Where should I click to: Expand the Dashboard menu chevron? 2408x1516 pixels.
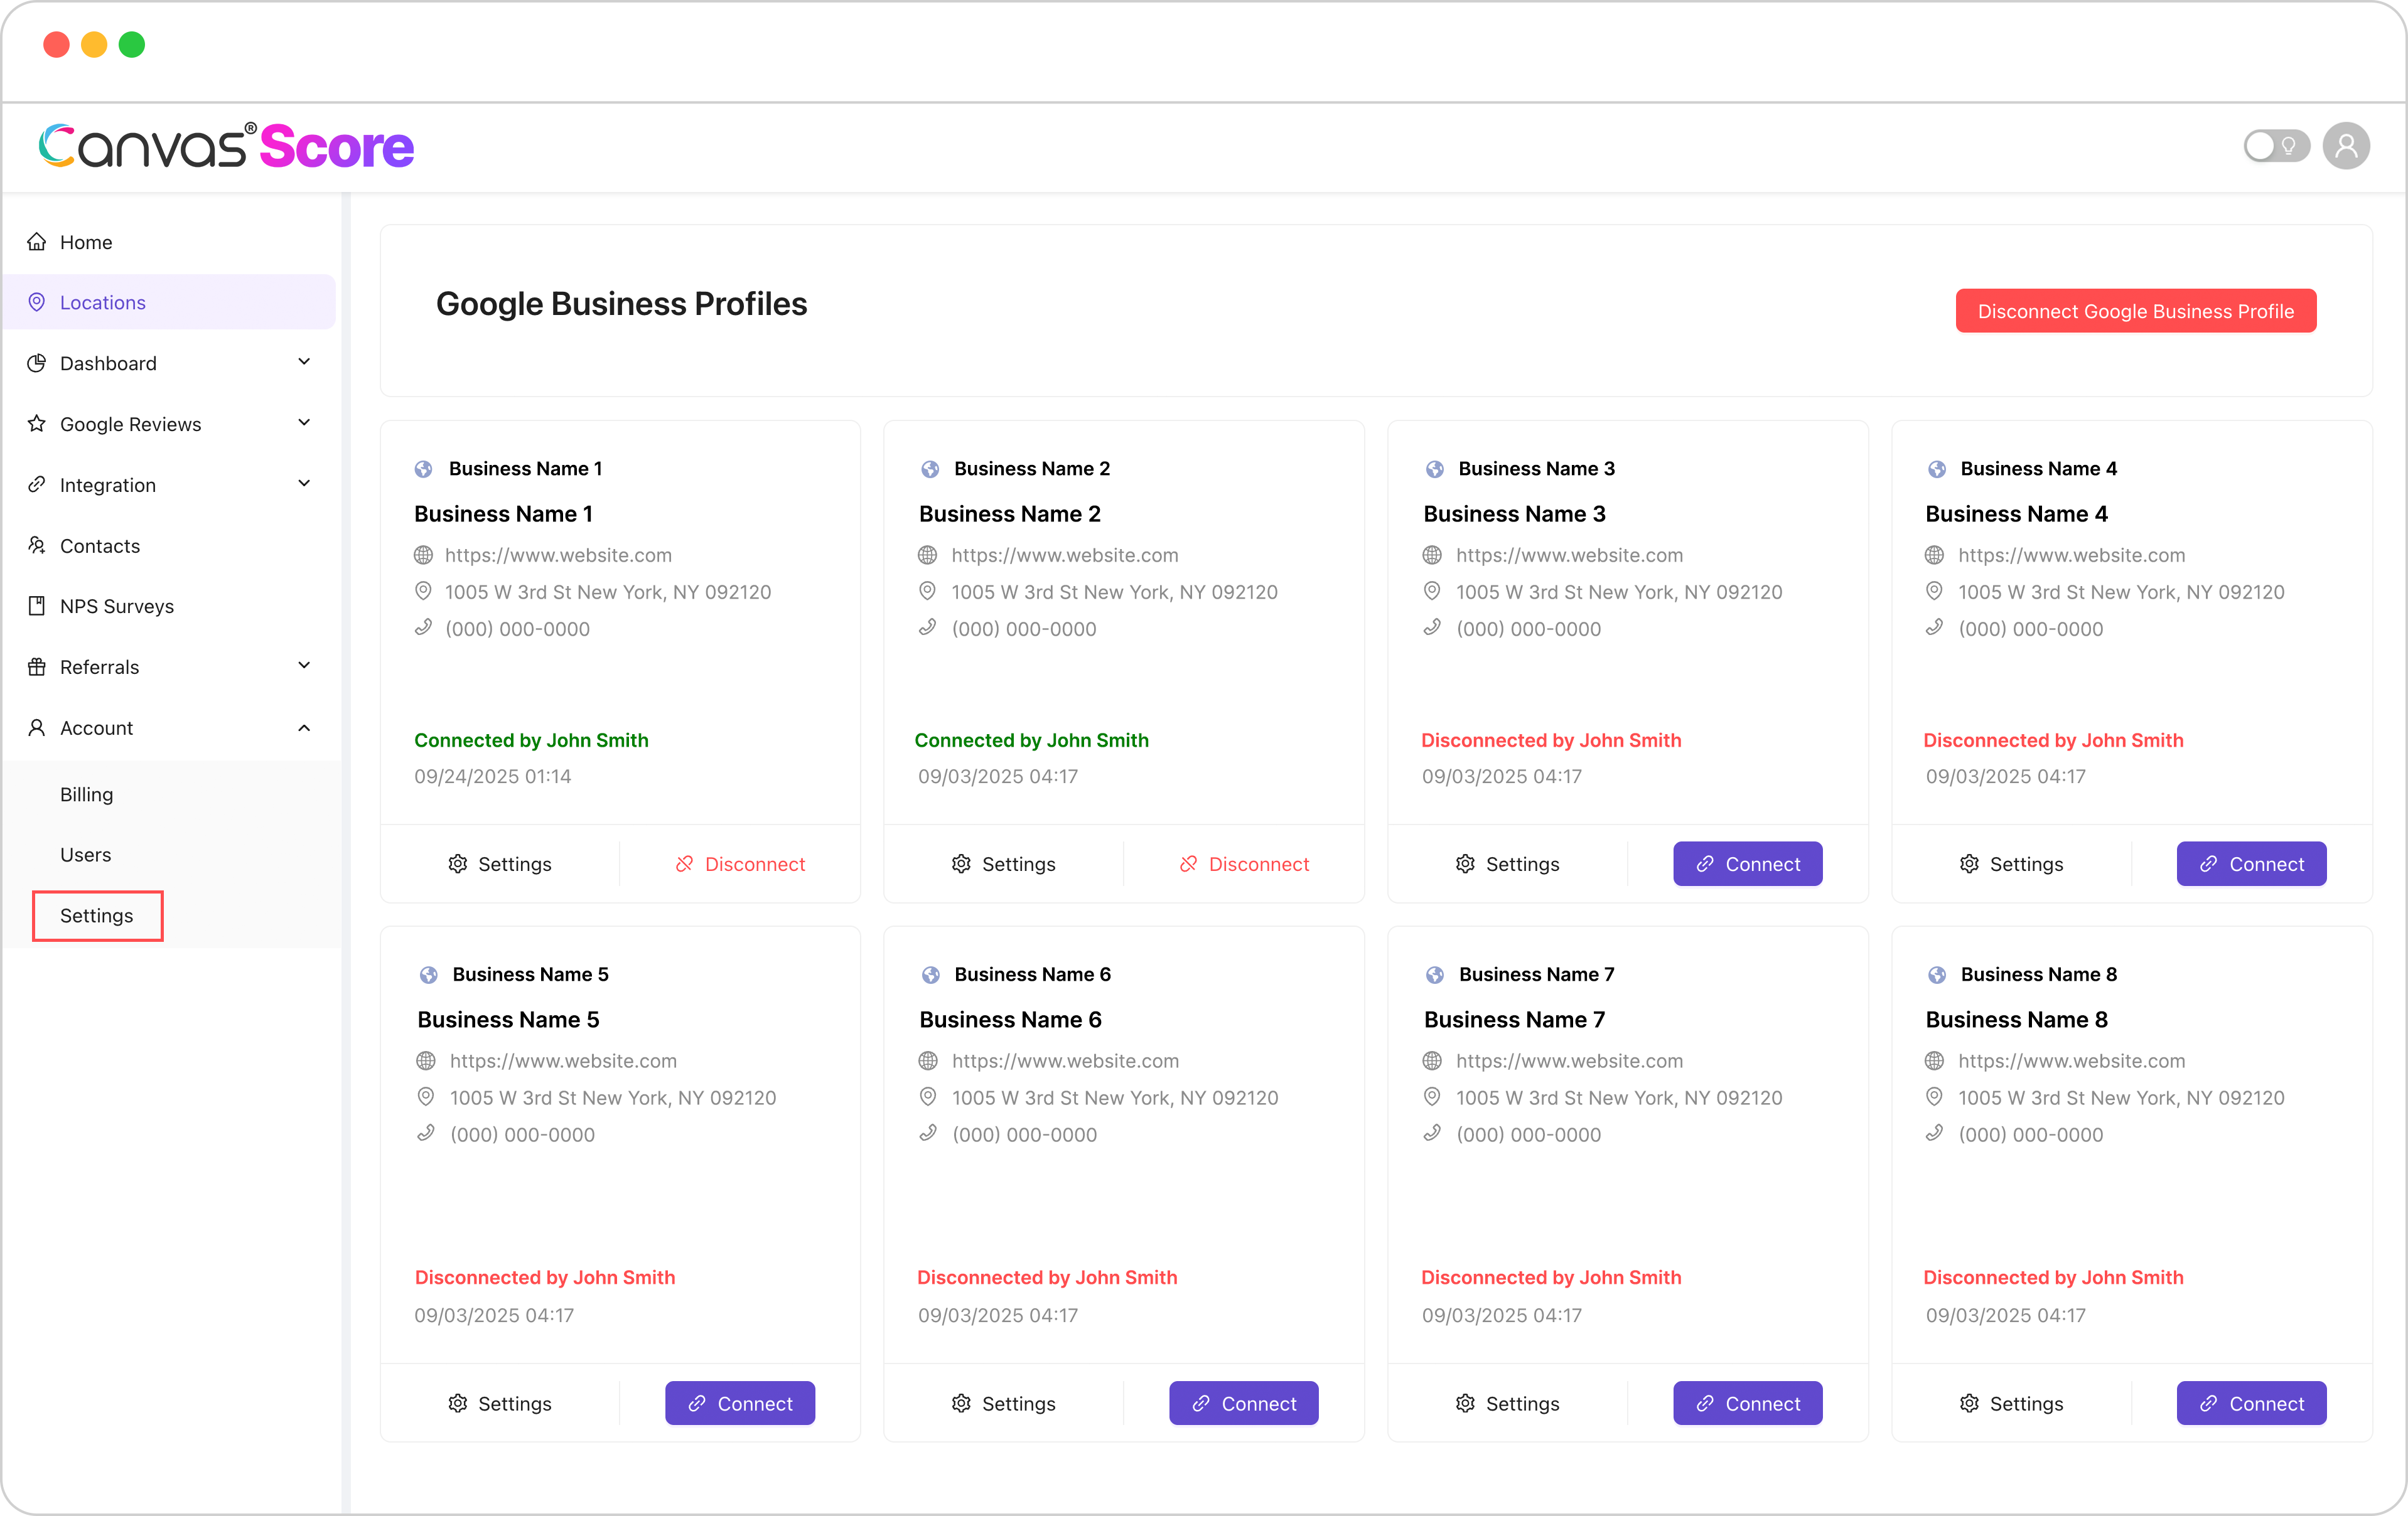coord(304,362)
